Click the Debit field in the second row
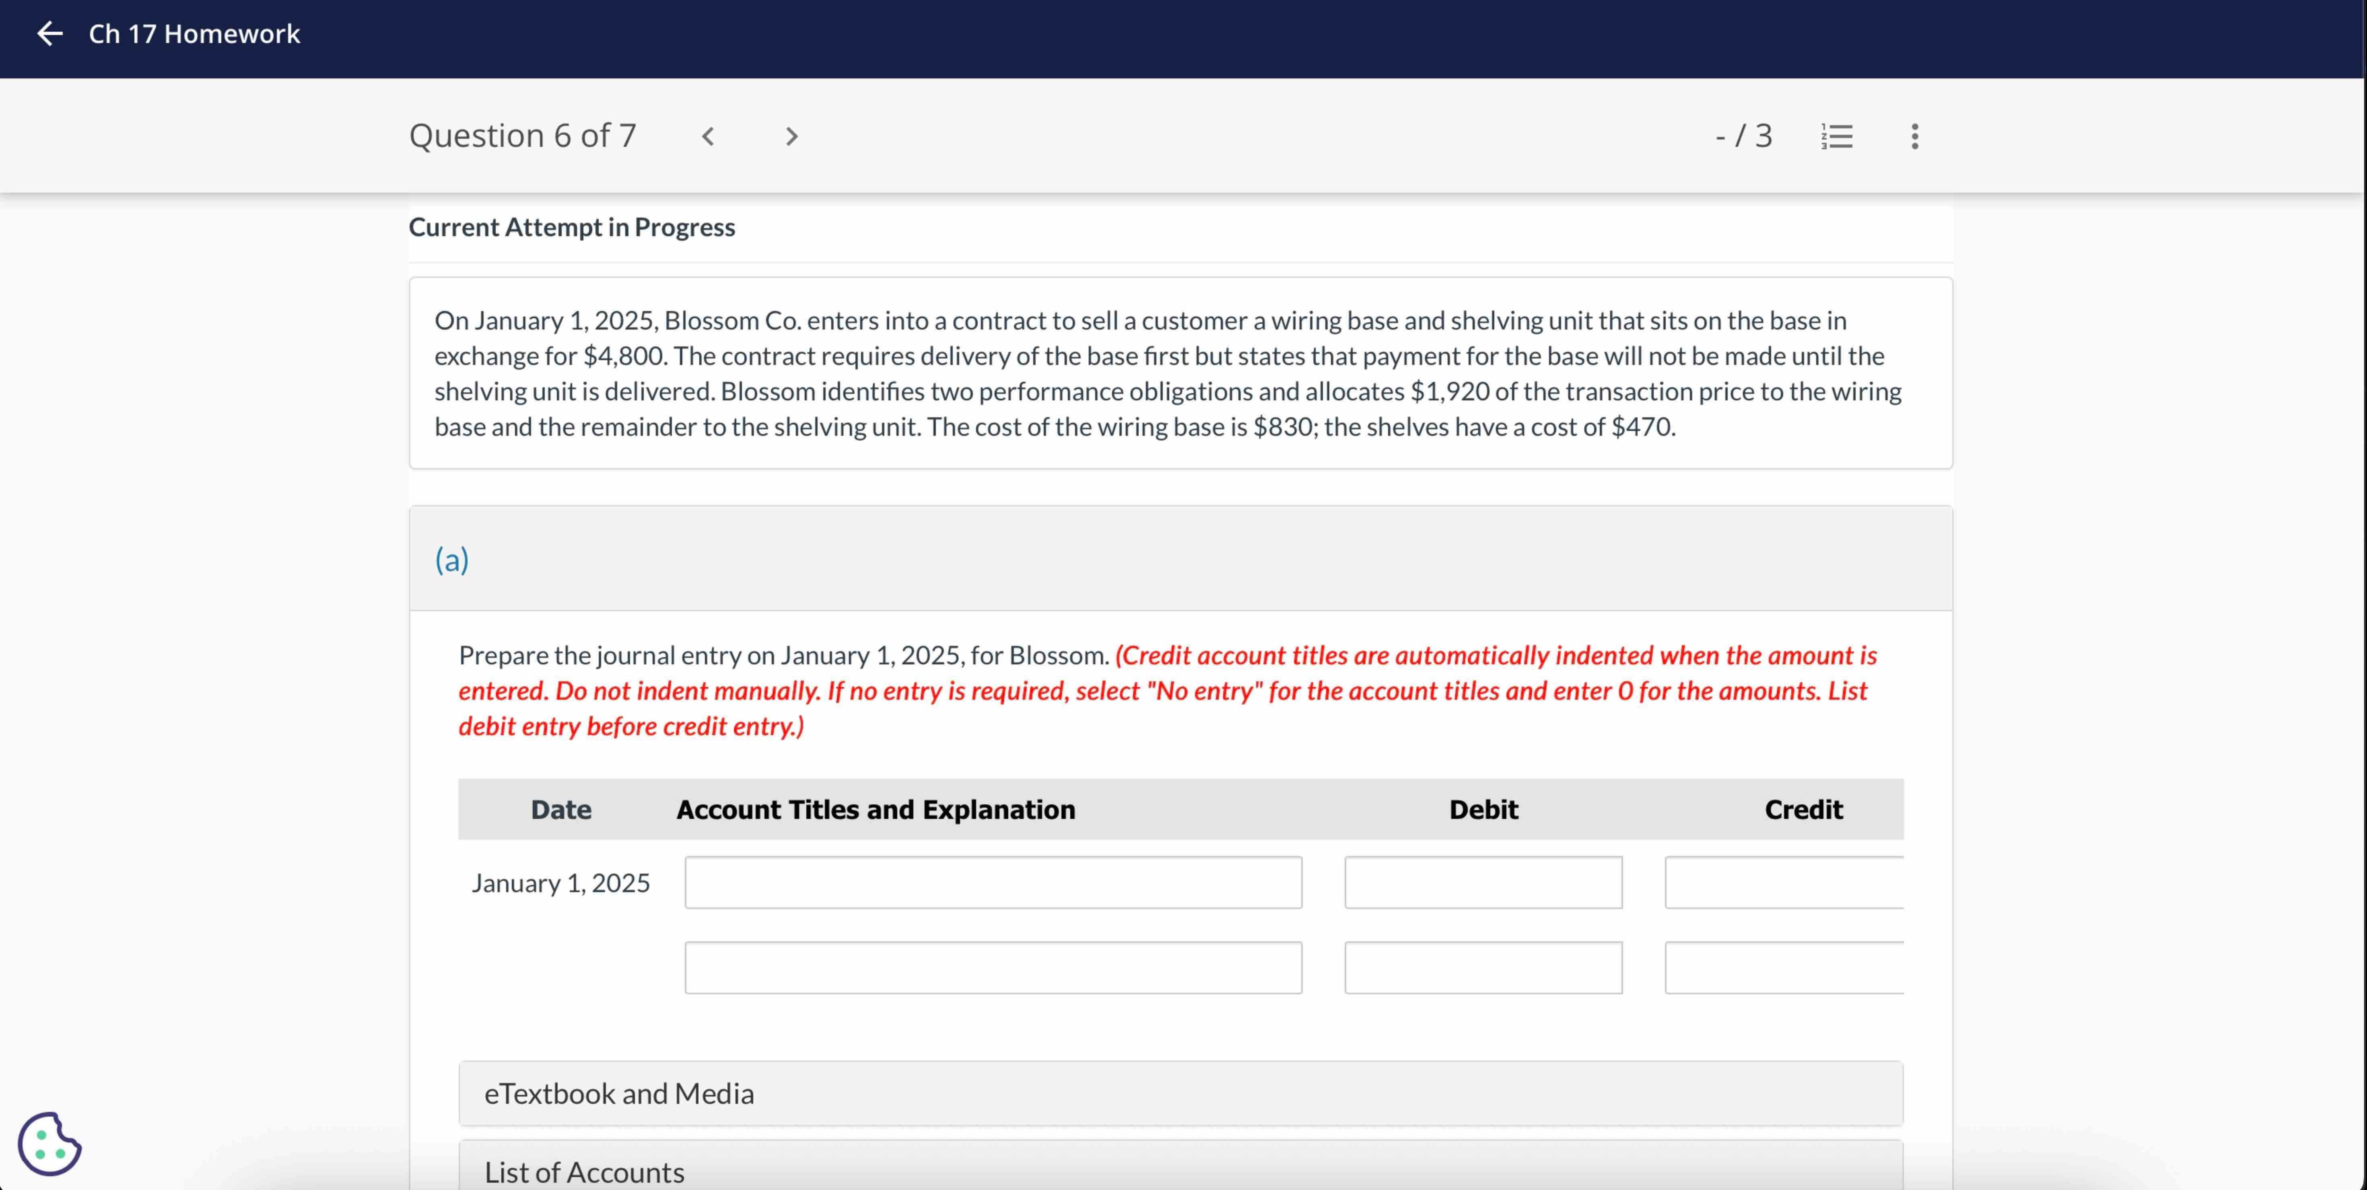Viewport: 2367px width, 1190px height. point(1482,967)
